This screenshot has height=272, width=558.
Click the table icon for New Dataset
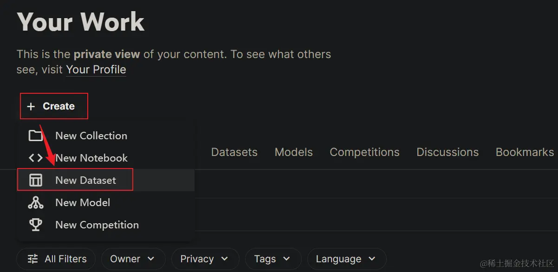(x=36, y=180)
